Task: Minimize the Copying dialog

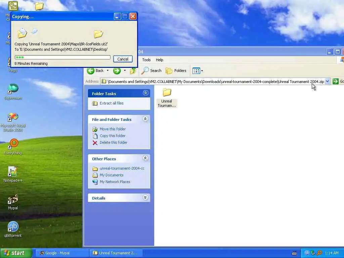Action: click(x=117, y=16)
